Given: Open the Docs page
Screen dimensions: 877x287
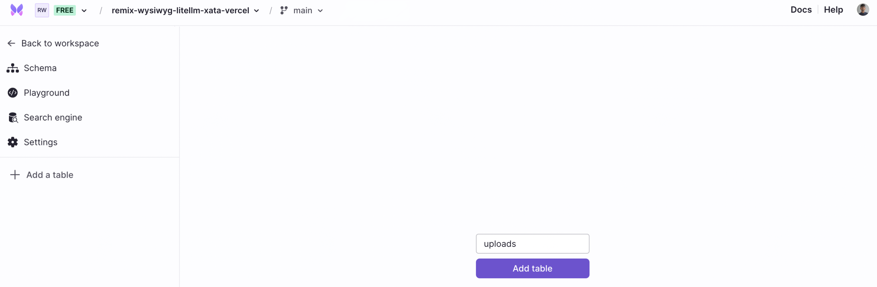Looking at the screenshot, I should click(x=801, y=10).
